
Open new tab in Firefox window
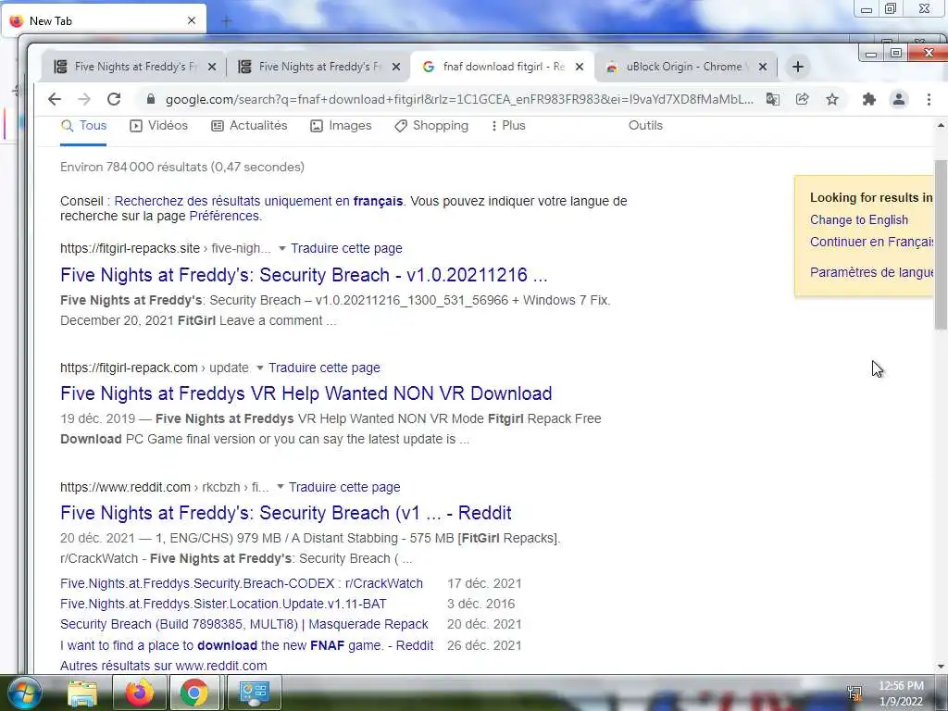(227, 21)
